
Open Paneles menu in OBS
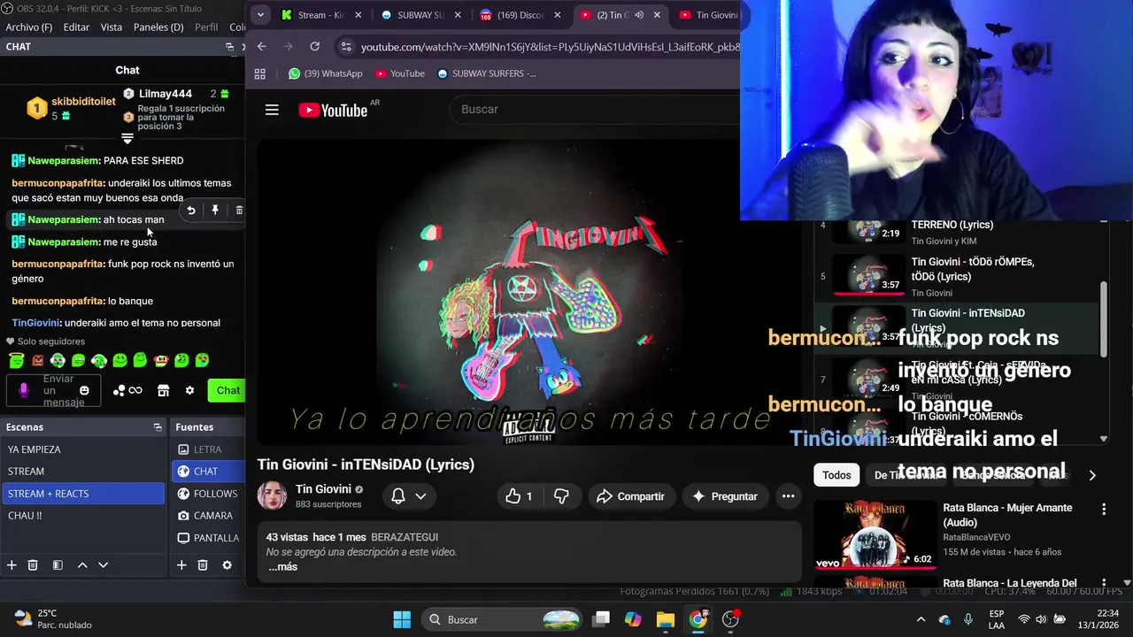[x=158, y=27]
